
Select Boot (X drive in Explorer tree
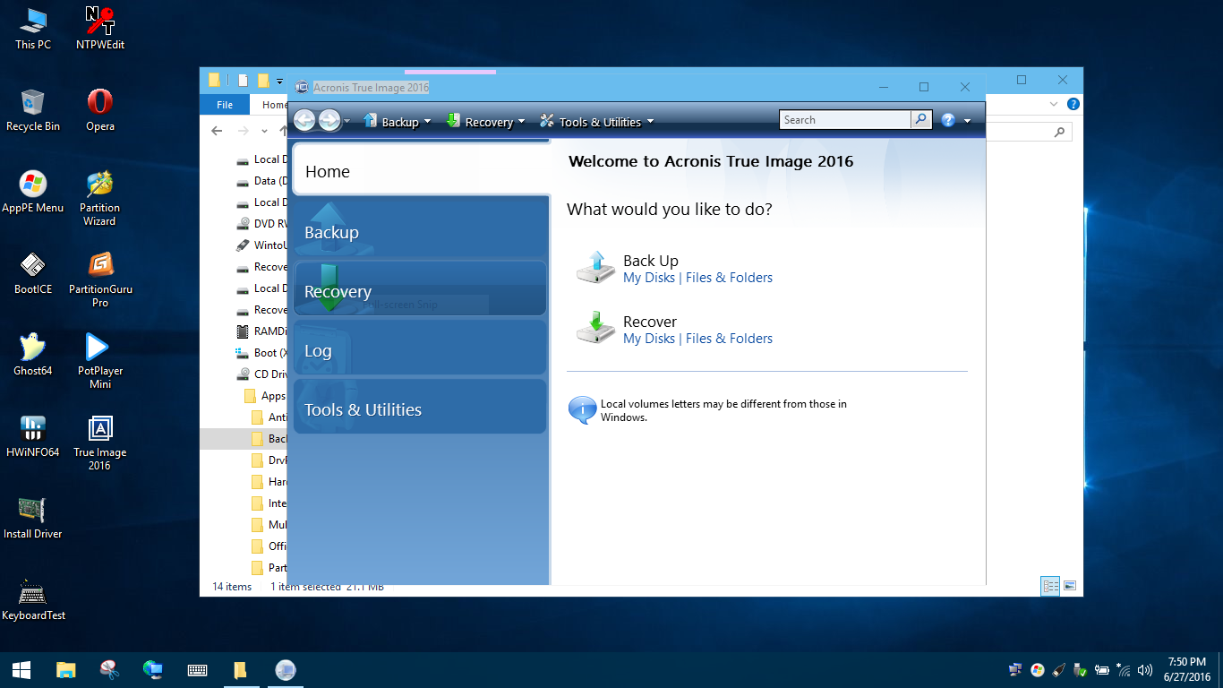pos(261,353)
